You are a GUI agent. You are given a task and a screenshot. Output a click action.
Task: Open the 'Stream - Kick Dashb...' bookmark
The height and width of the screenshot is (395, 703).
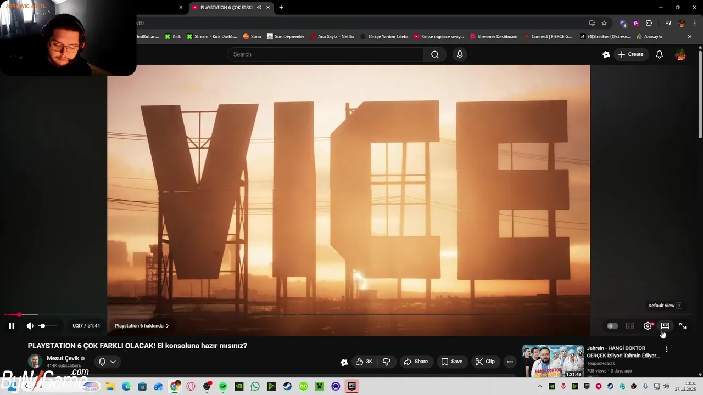211,37
